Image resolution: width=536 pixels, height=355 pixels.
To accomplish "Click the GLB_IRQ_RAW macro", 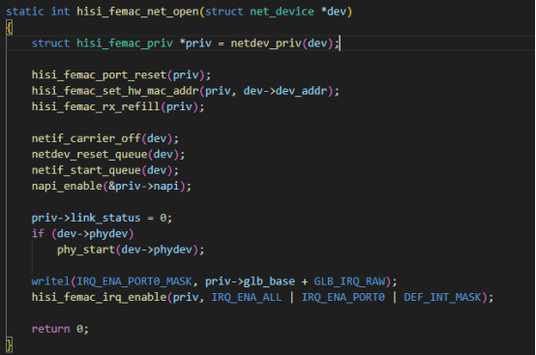I will point(349,281).
